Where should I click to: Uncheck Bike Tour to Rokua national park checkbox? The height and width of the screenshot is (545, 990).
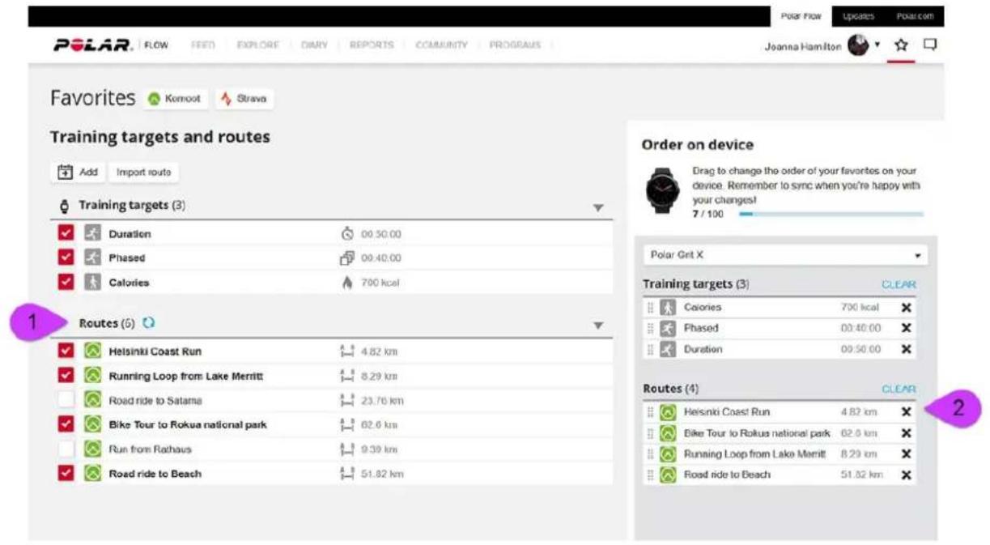(66, 424)
